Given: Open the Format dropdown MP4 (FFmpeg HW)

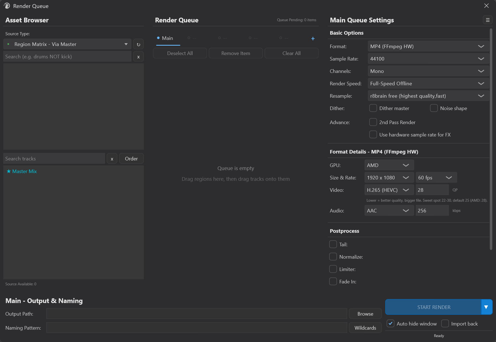Looking at the screenshot, I should pos(428,46).
